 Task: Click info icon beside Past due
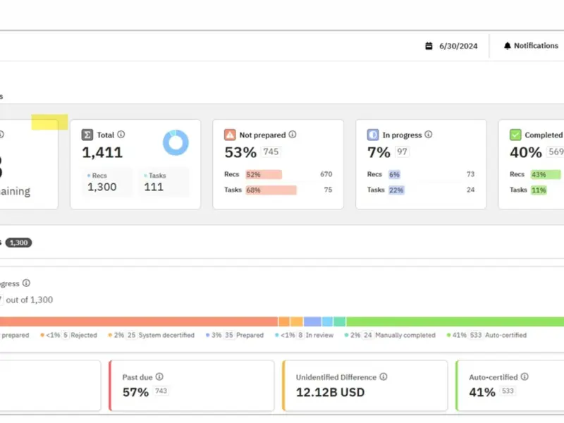coord(159,376)
